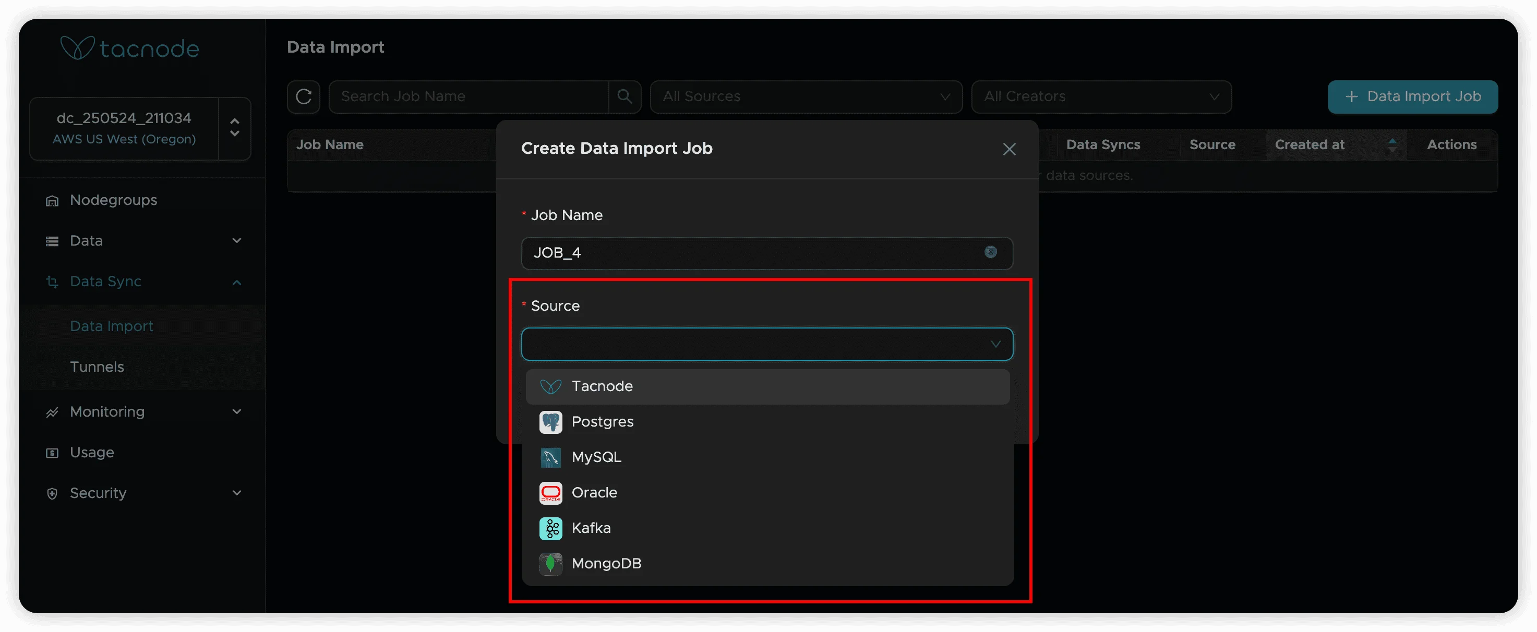Viewport: 1537px width, 632px height.
Task: Open the All Creators filter dropdown
Action: 1101,96
